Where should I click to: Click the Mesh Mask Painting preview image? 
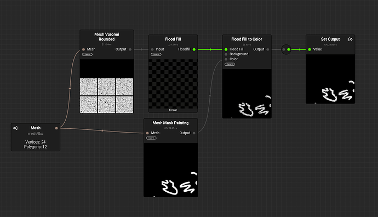click(171, 170)
